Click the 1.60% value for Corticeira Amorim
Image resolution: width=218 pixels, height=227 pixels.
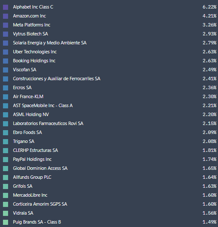209,204
